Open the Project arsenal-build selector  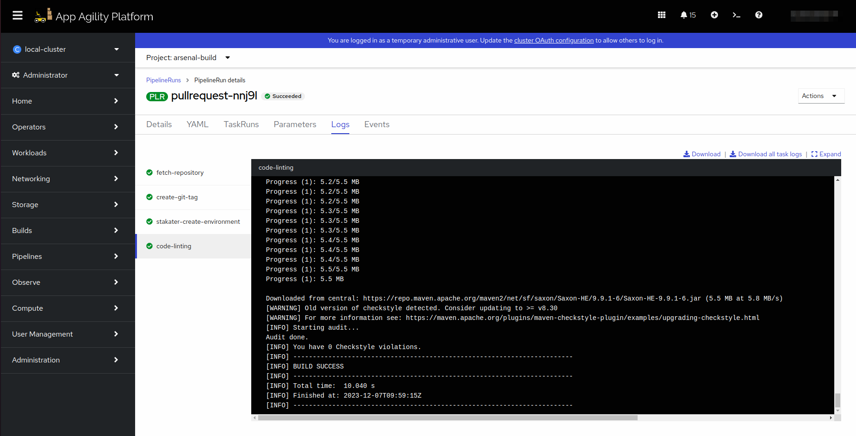tap(188, 58)
